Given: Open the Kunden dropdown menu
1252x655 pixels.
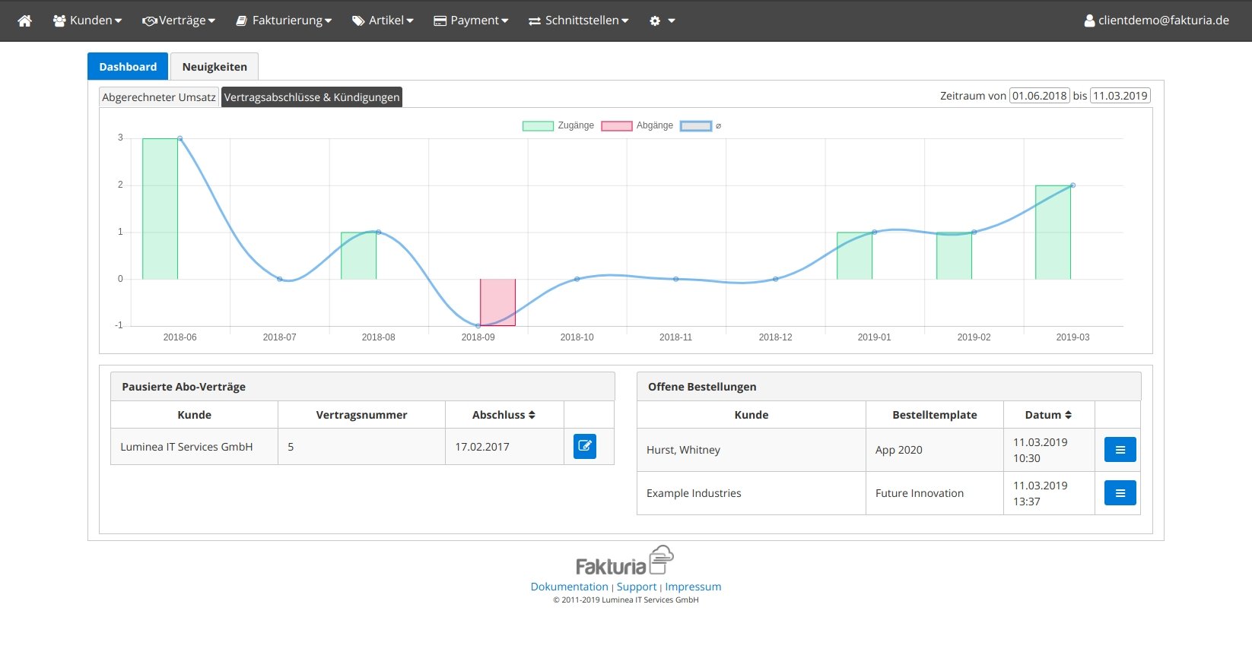Looking at the screenshot, I should (x=87, y=21).
